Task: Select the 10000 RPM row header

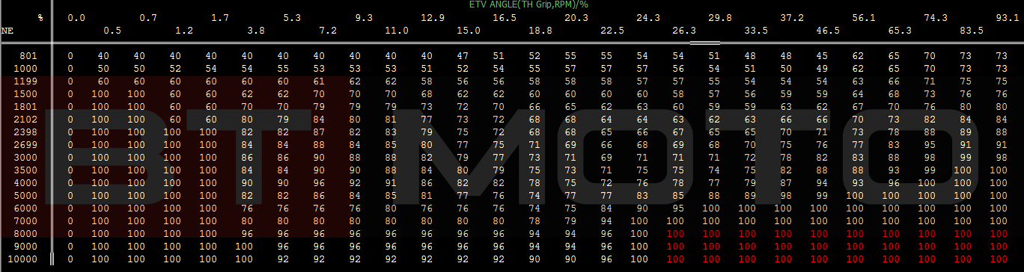Action: point(22,259)
